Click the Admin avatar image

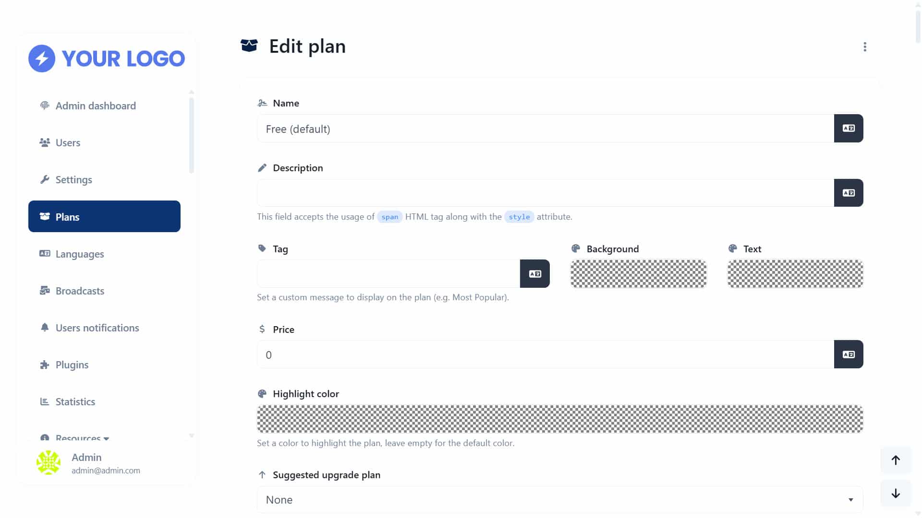pos(49,463)
